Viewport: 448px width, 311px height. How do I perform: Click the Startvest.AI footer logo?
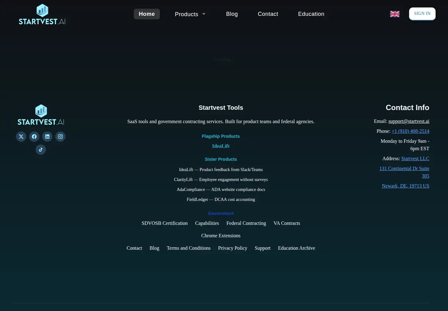coord(41,115)
